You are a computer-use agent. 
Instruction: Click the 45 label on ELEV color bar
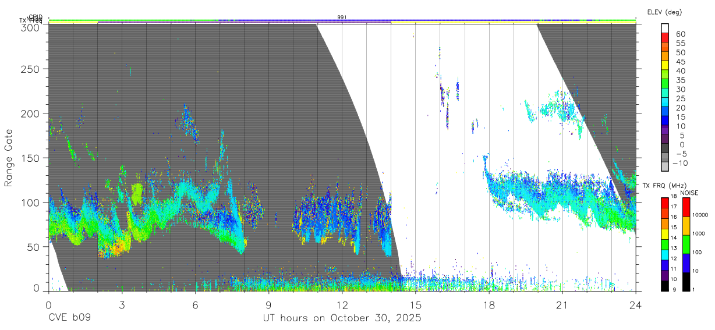680,62
